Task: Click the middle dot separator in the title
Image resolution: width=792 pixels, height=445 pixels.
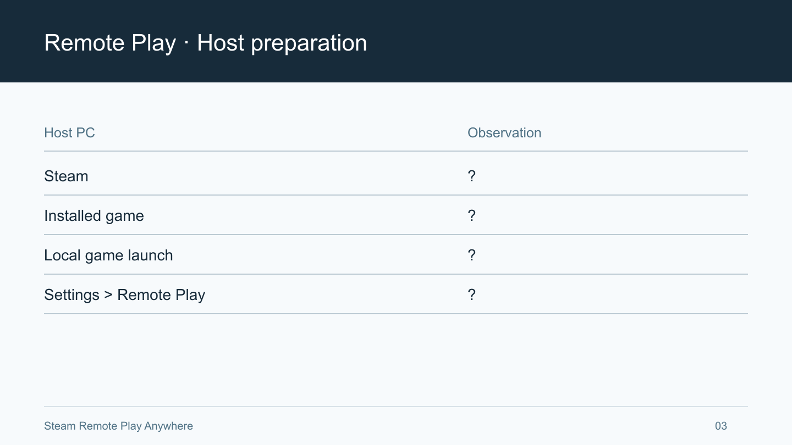Action: coord(186,44)
